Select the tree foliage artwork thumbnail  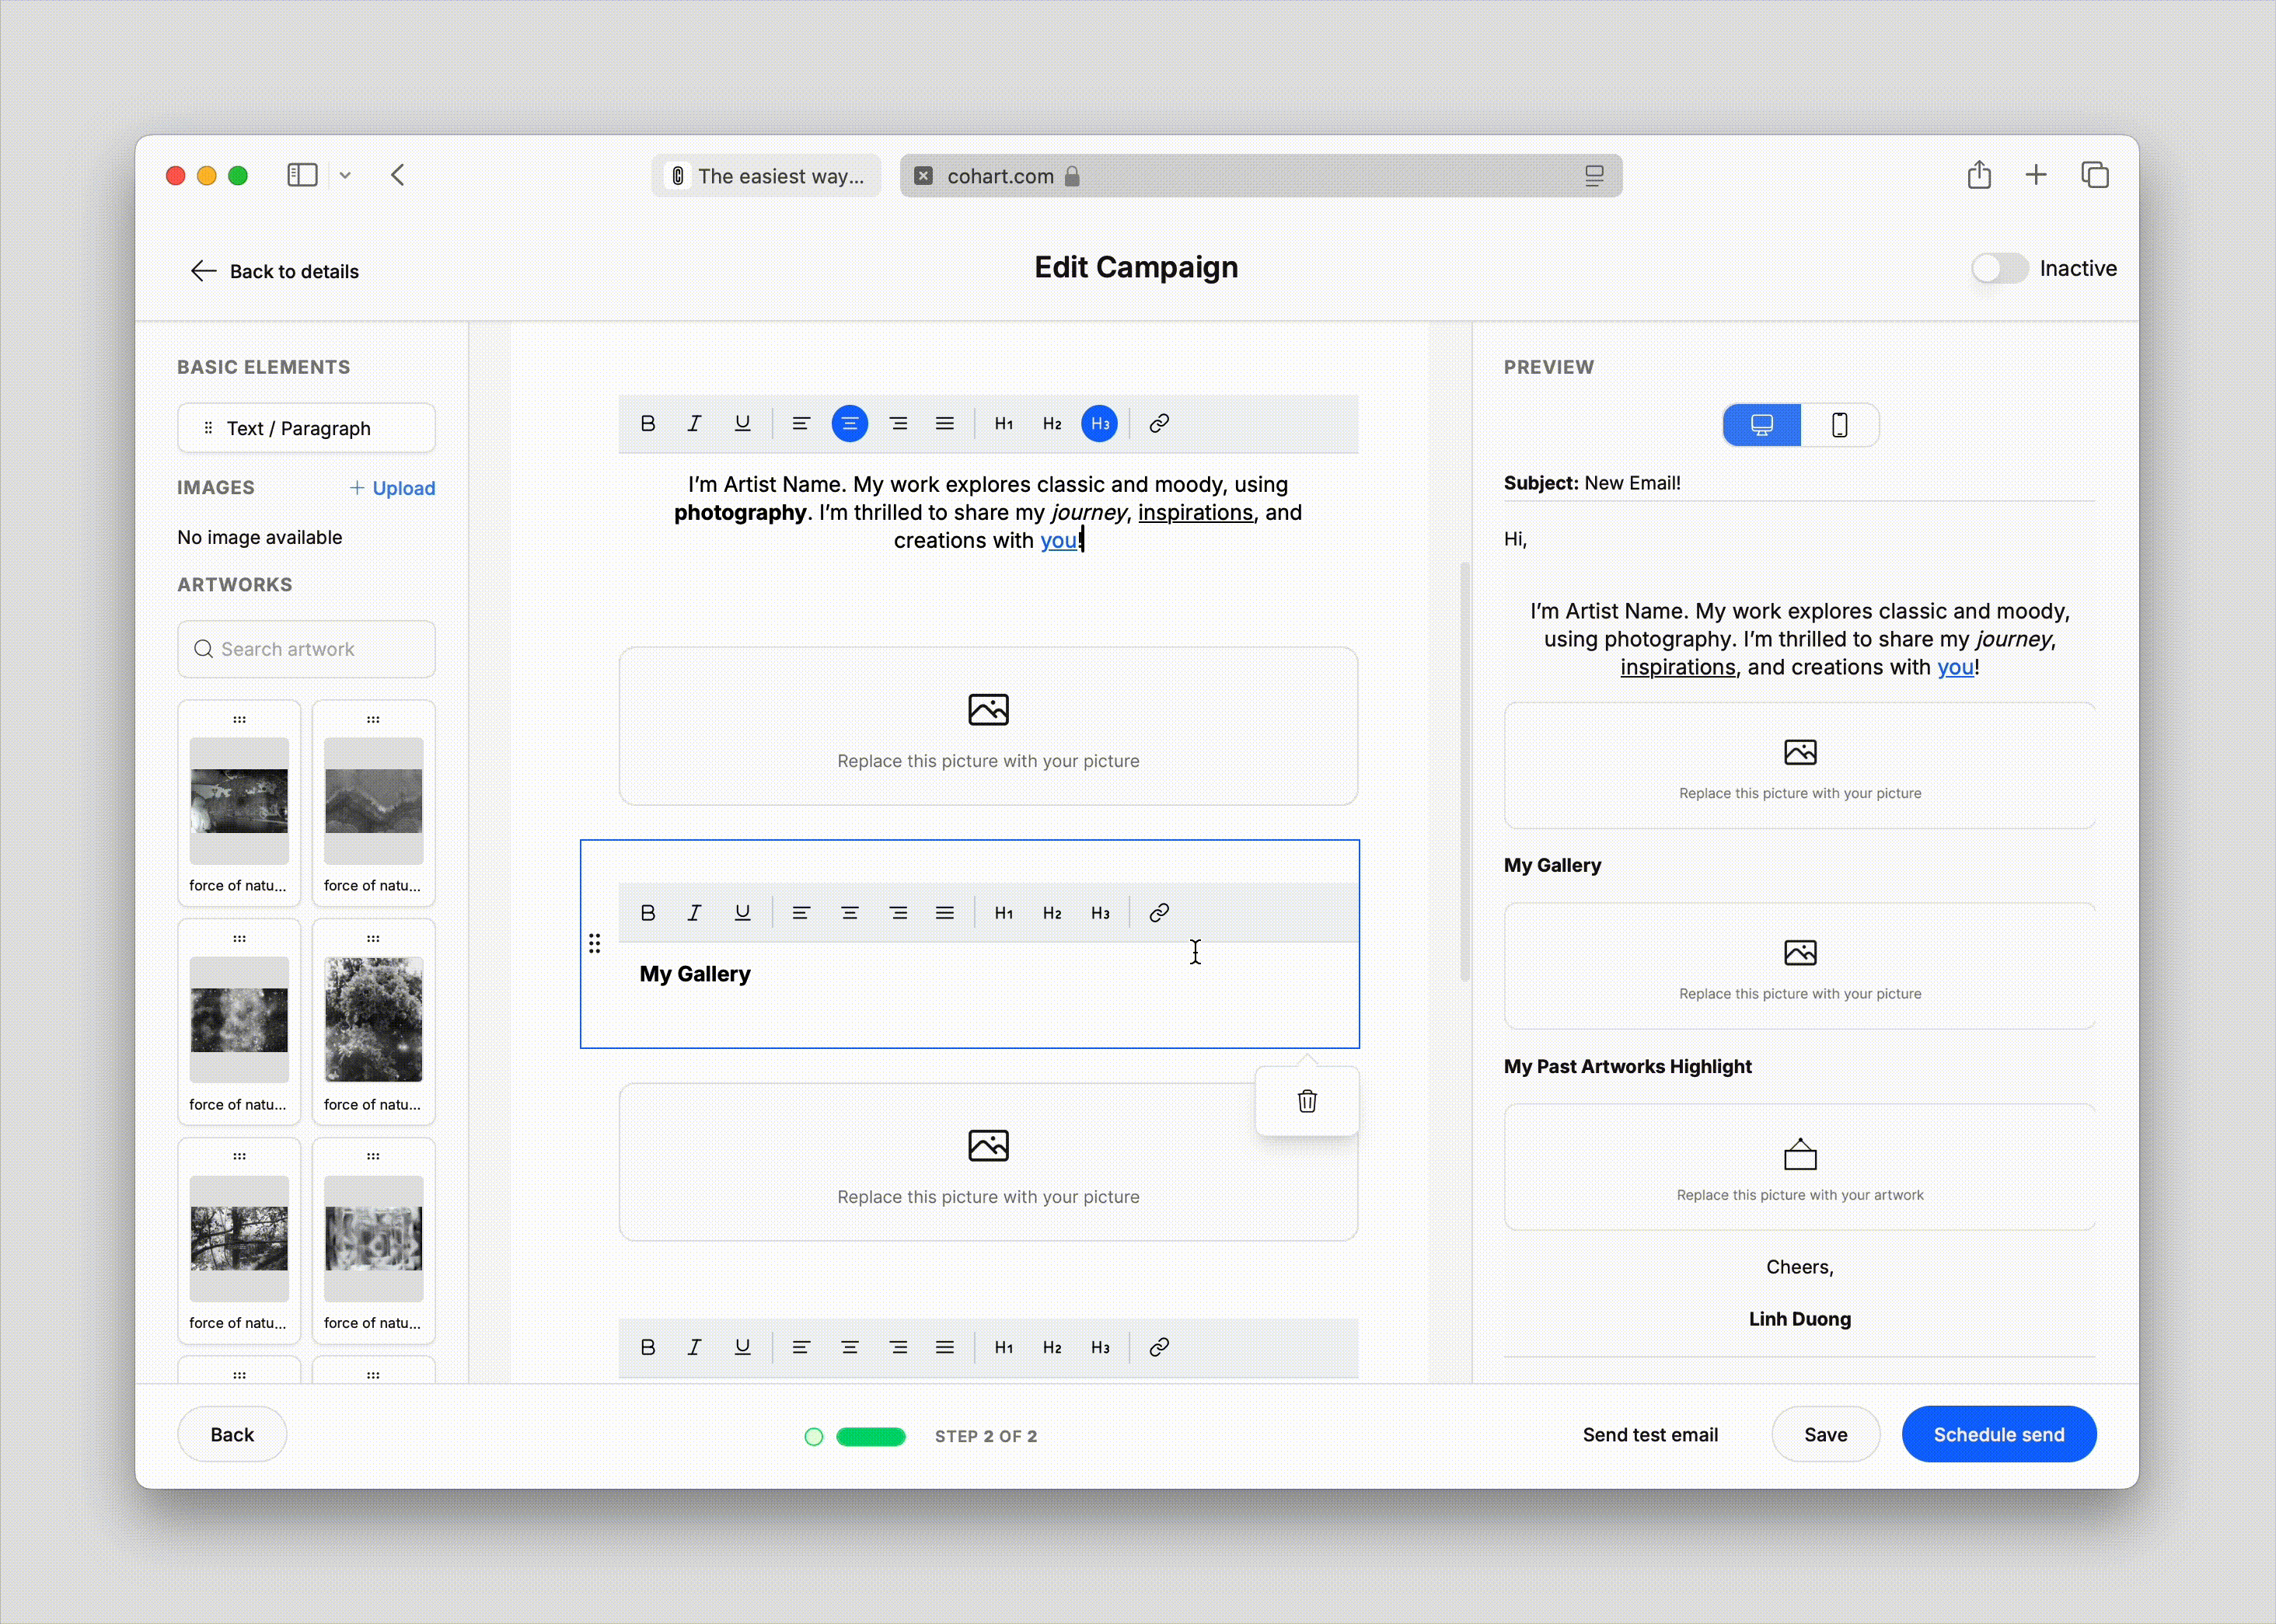pyautogui.click(x=373, y=1022)
